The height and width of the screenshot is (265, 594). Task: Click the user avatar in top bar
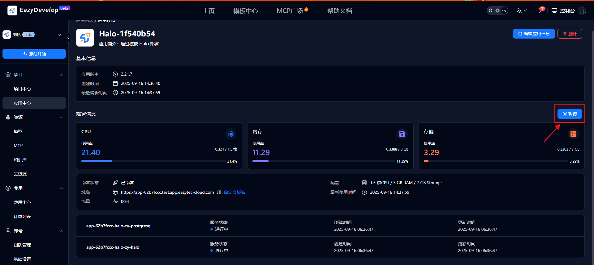click(582, 10)
